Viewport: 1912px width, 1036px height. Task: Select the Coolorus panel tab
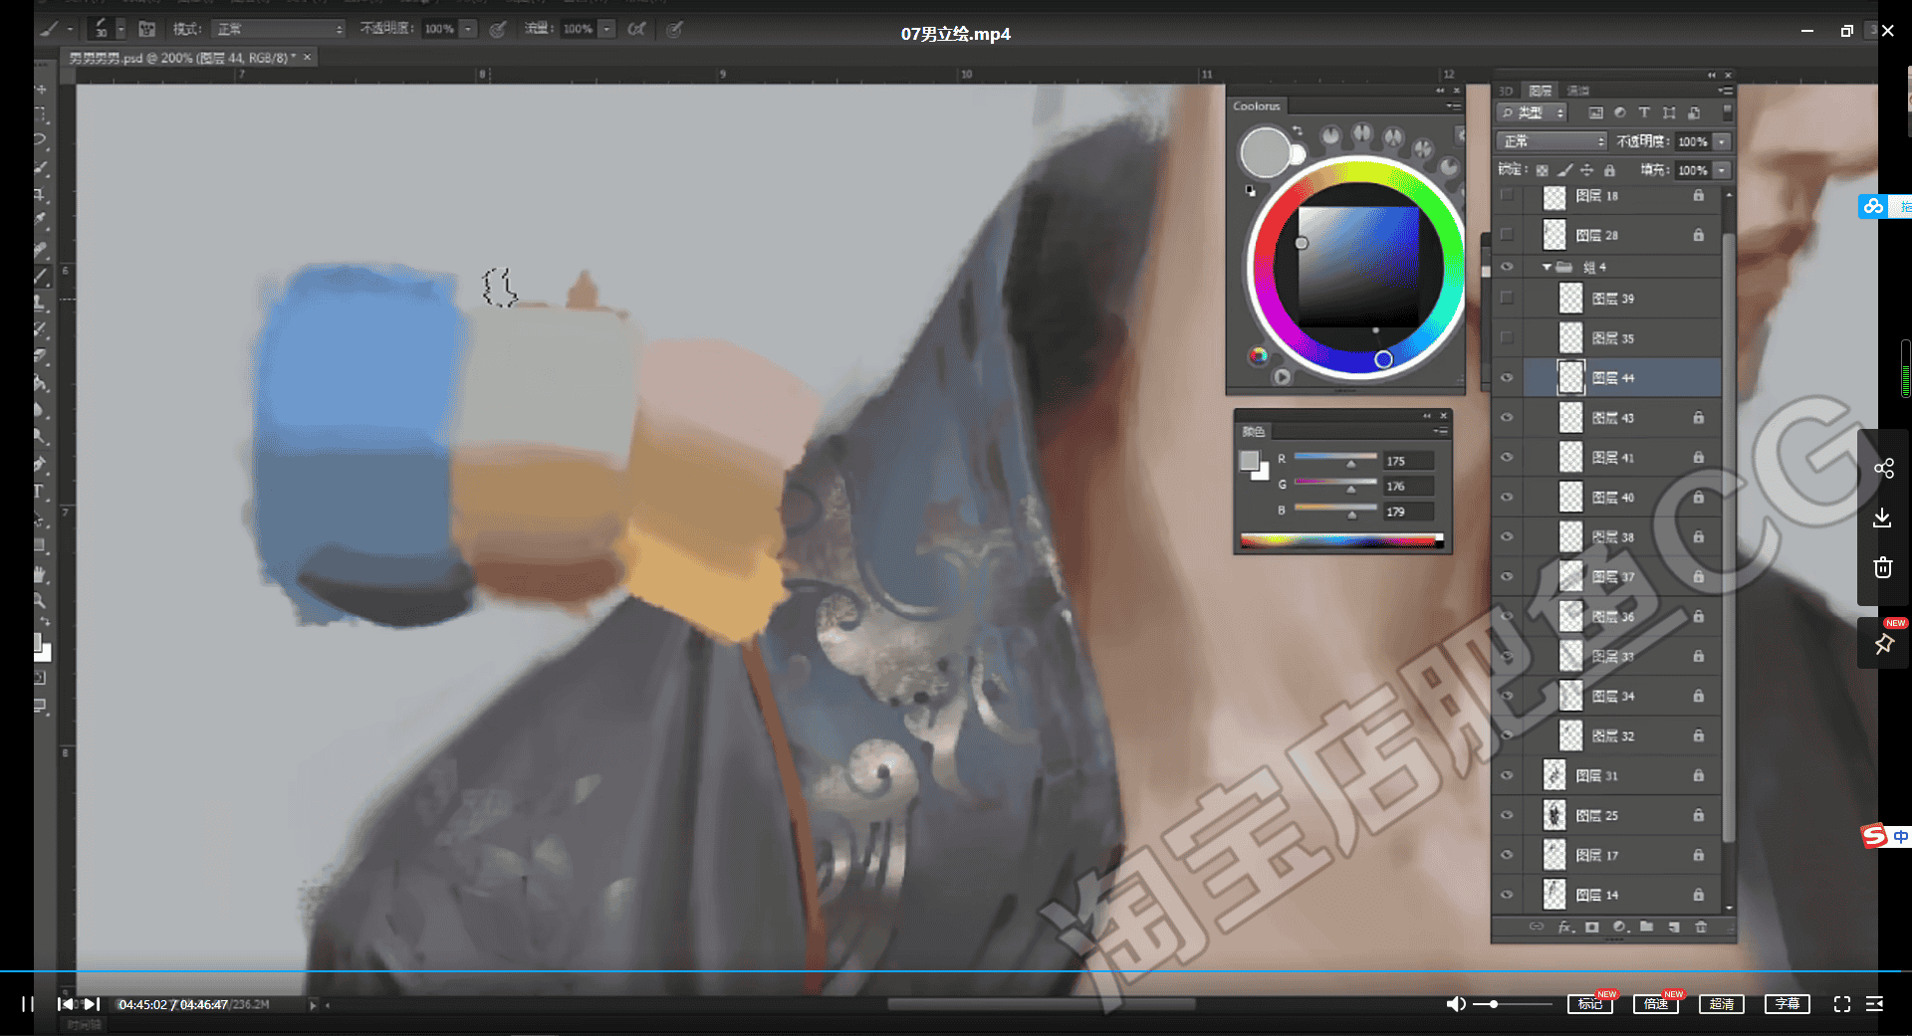pos(1257,105)
